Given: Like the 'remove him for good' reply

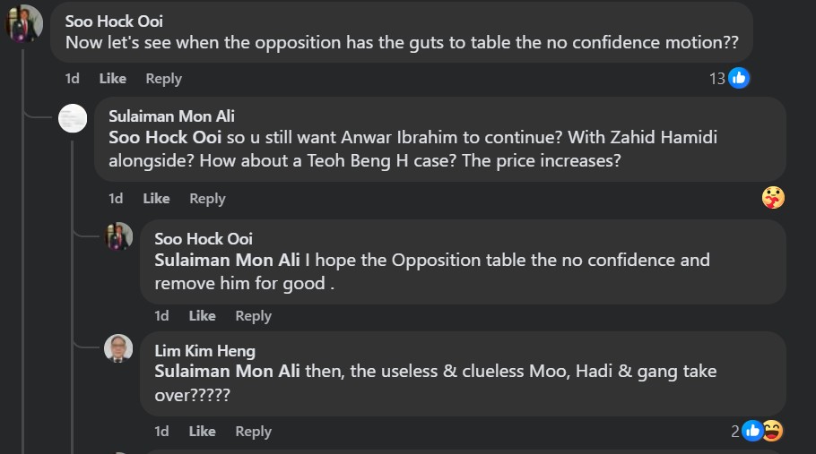Looking at the screenshot, I should (203, 316).
